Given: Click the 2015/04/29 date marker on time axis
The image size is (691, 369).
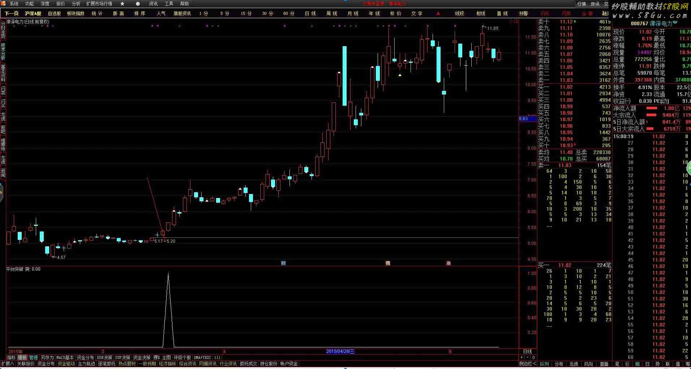Looking at the screenshot, I should coord(340,351).
